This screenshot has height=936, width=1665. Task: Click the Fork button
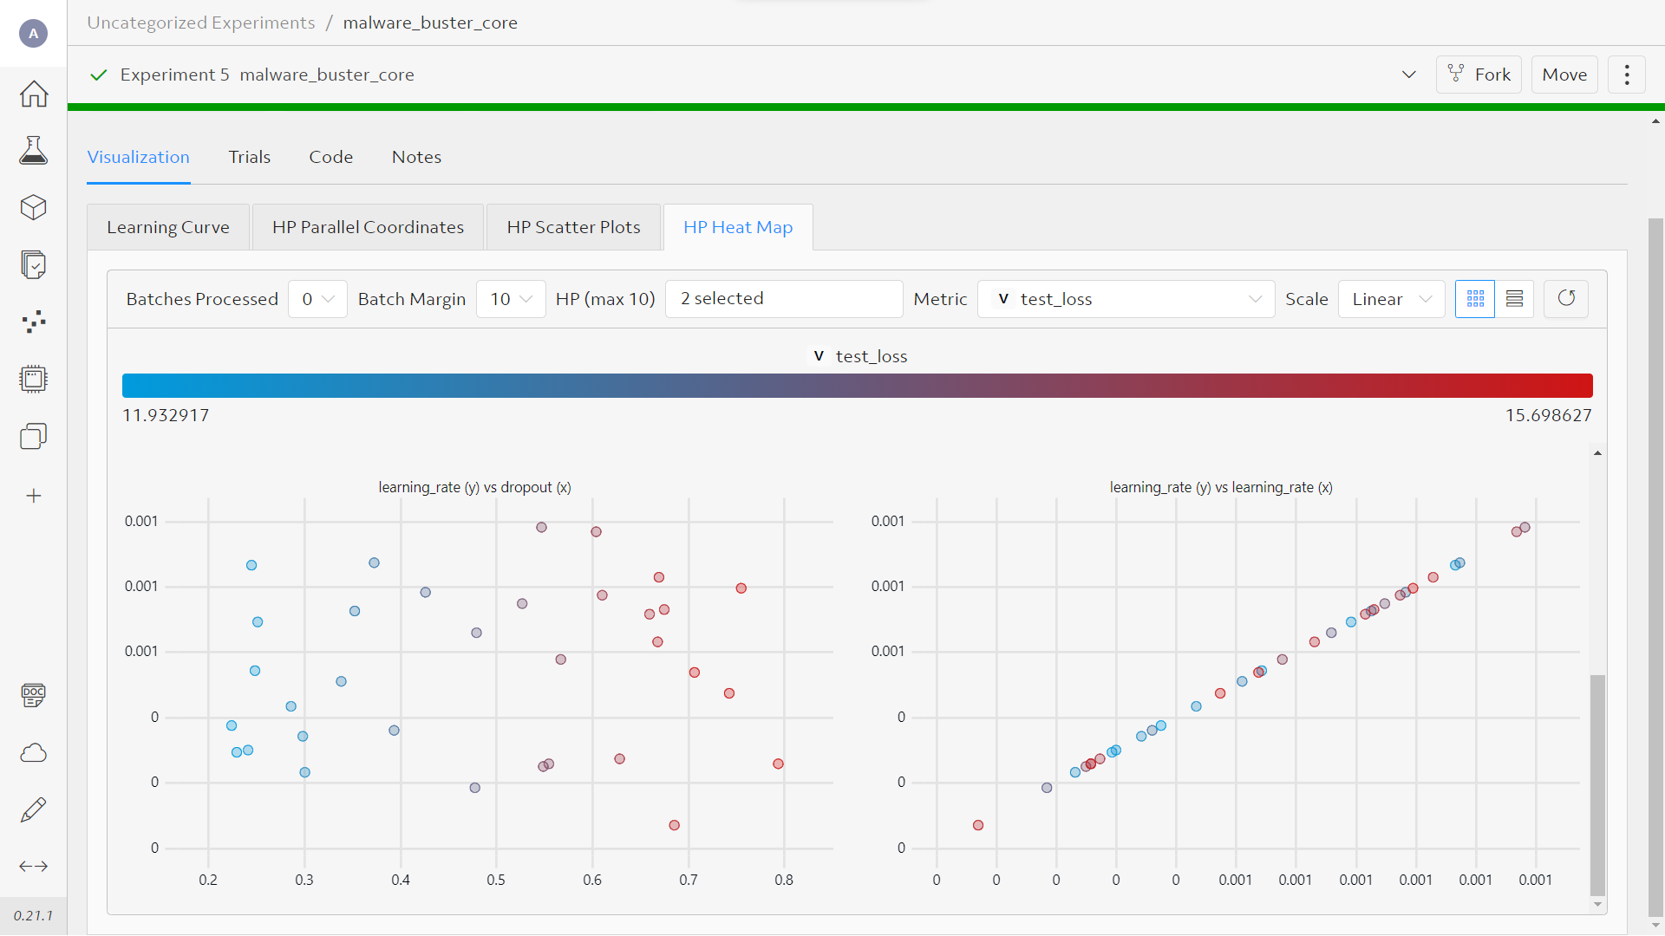click(1479, 75)
